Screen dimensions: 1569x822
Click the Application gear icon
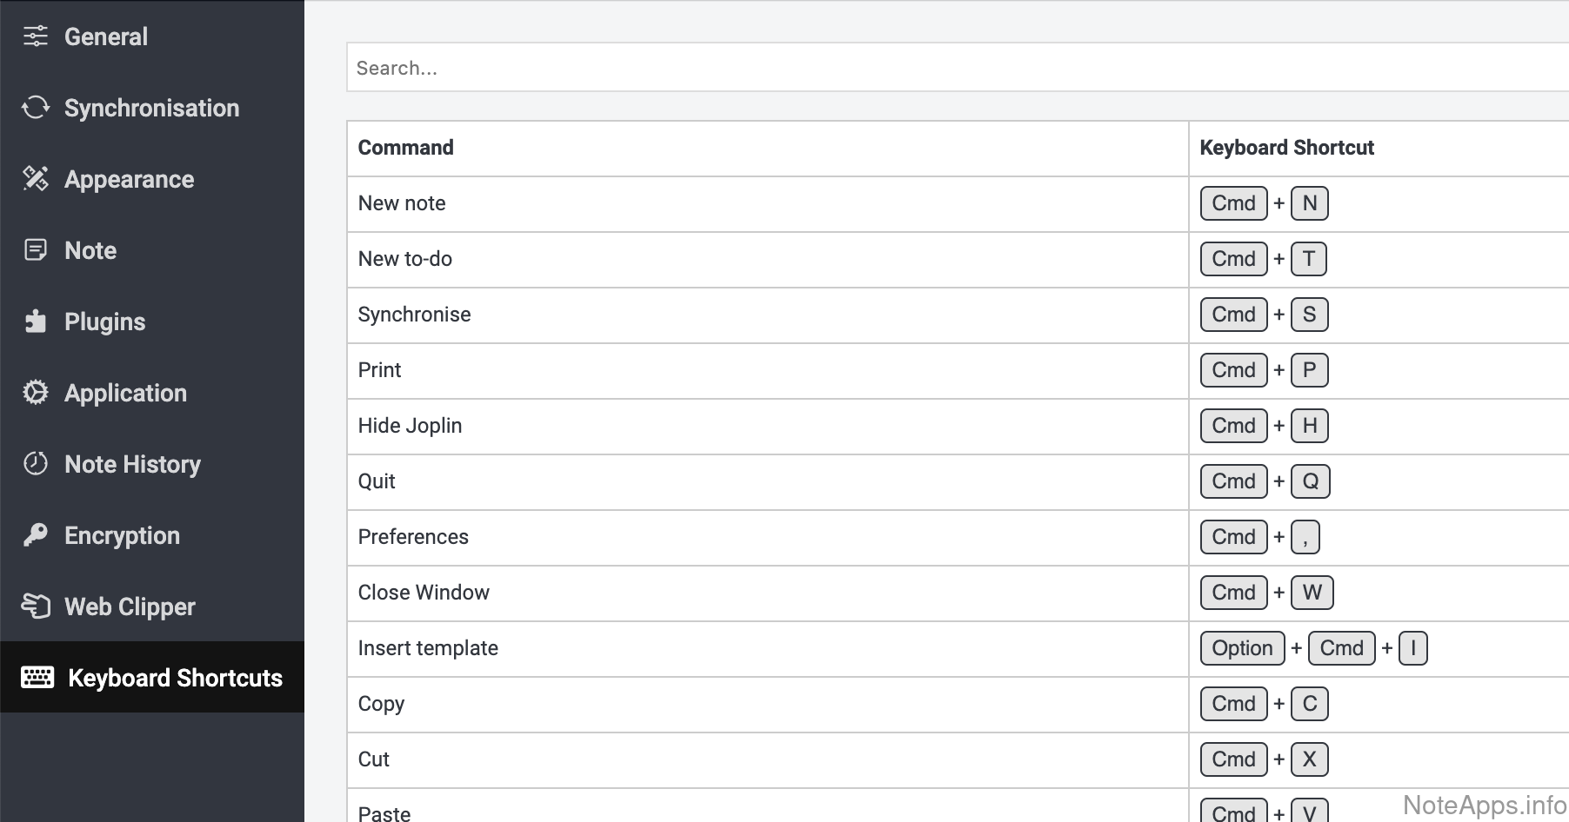(36, 393)
